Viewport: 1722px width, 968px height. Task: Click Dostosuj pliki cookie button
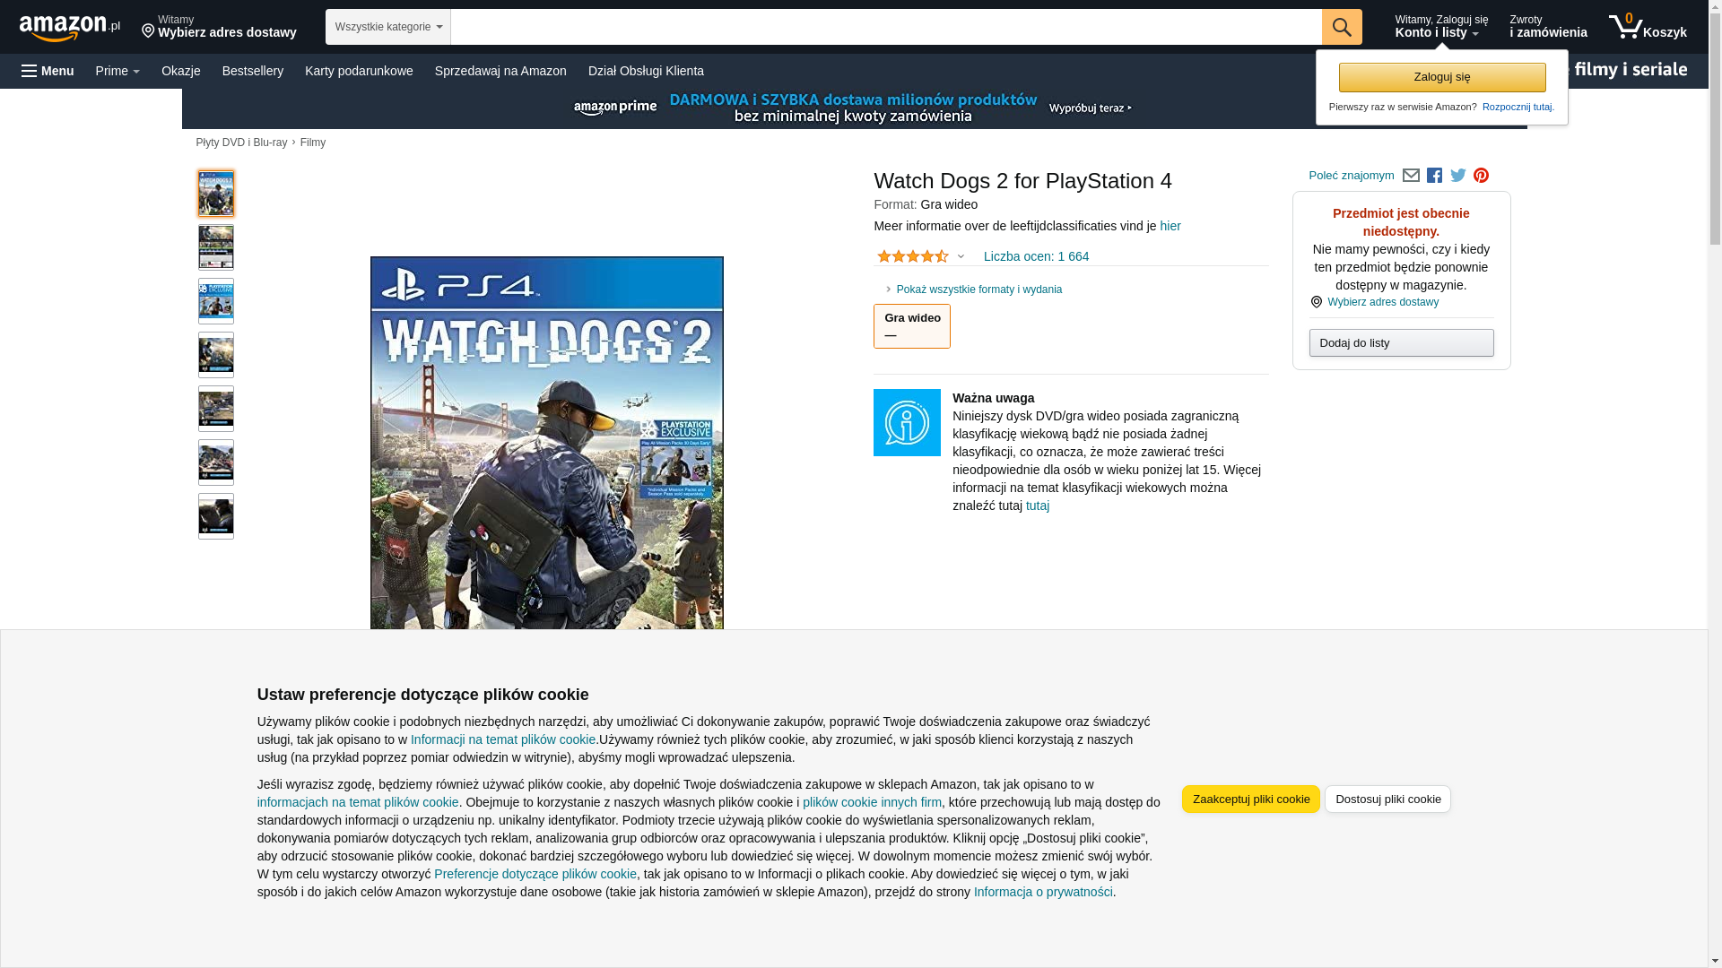coord(1387,799)
